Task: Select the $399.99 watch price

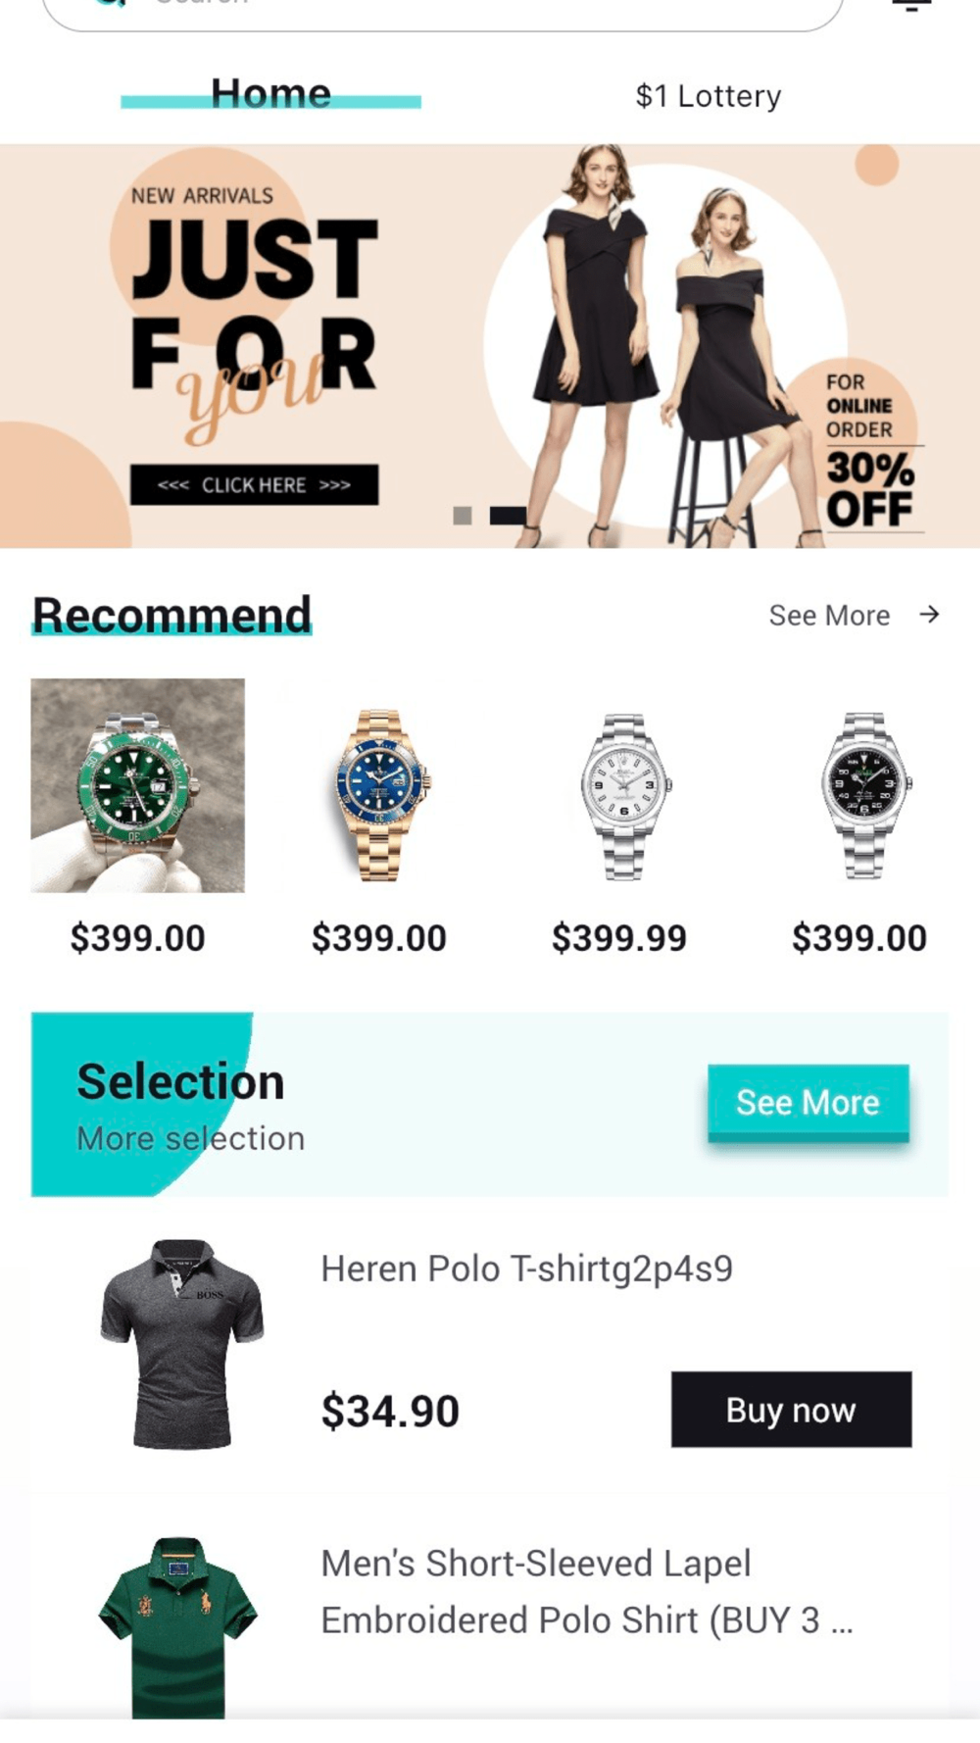Action: 619,938
